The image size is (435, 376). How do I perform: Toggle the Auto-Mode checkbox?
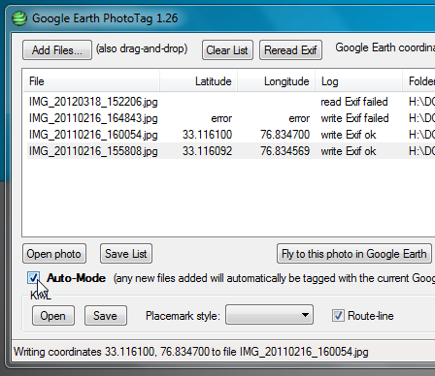click(33, 278)
